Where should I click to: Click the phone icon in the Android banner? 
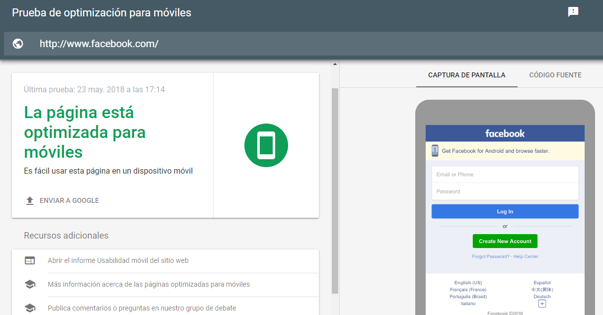pos(435,151)
